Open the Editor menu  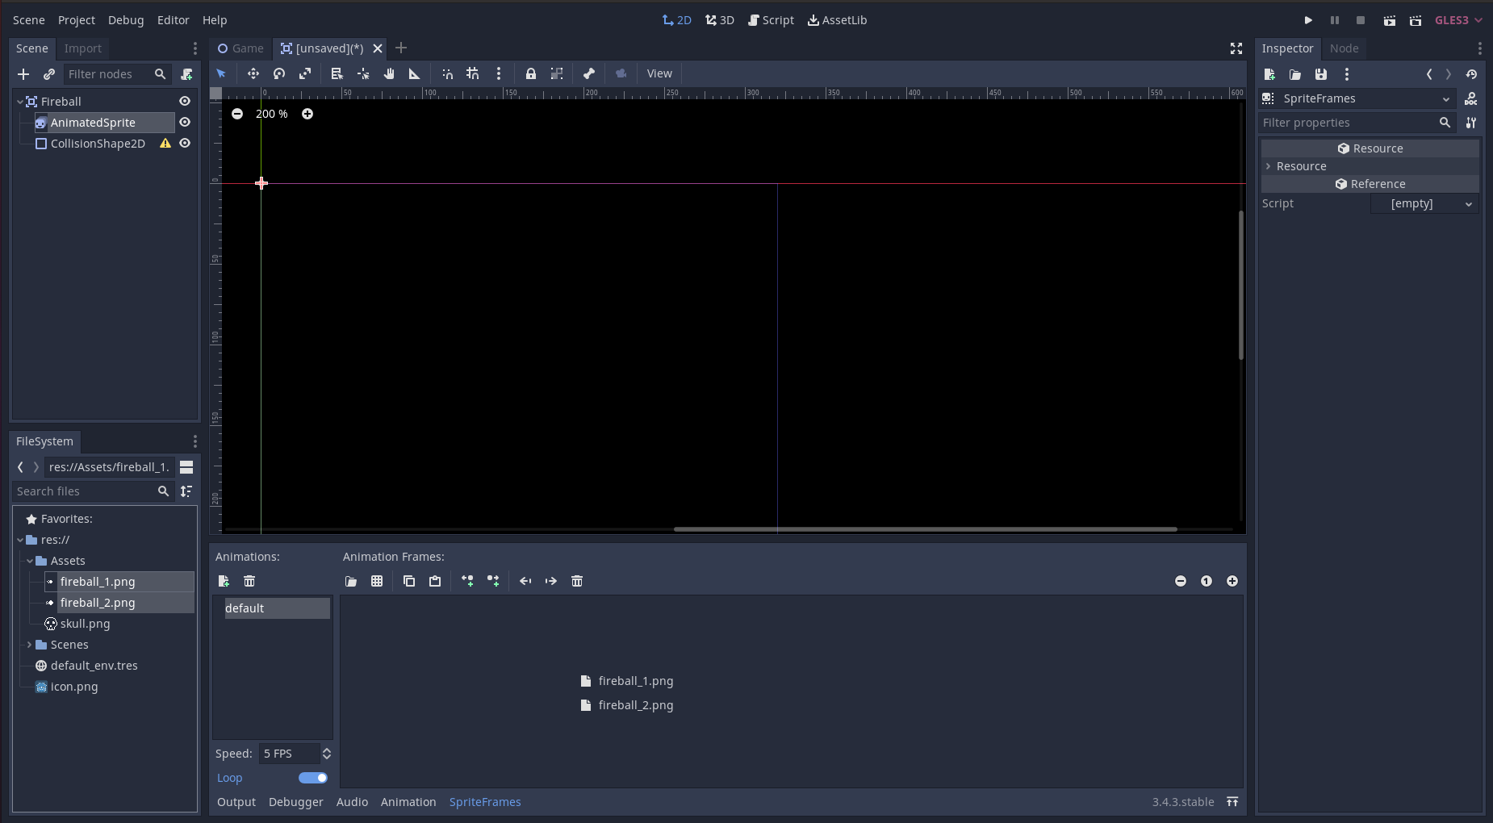tap(173, 20)
